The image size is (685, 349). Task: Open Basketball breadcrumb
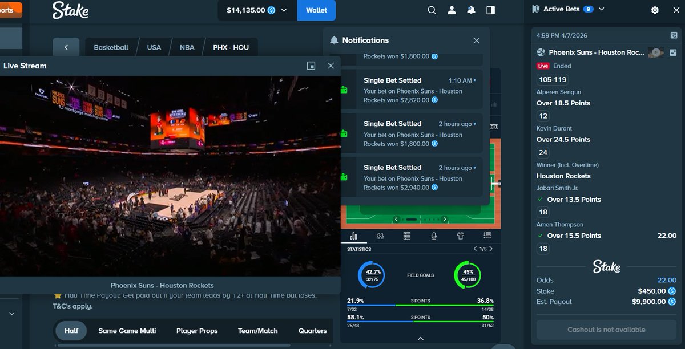[111, 47]
